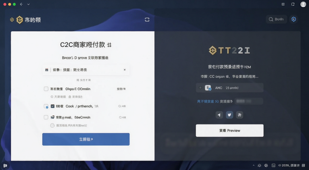Screen dimensions: 309x170
Task: Focus the 'Bvnln' search box
Action: click(276, 19)
